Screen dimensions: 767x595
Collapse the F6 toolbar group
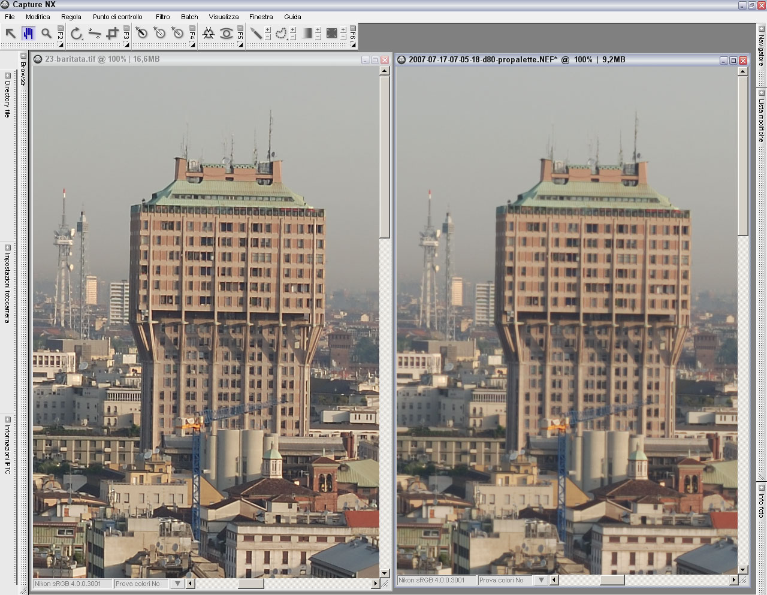click(353, 28)
